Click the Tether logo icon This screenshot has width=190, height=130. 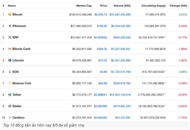10,95
